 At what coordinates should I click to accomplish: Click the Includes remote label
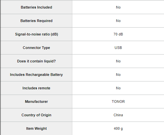(x=36, y=88)
